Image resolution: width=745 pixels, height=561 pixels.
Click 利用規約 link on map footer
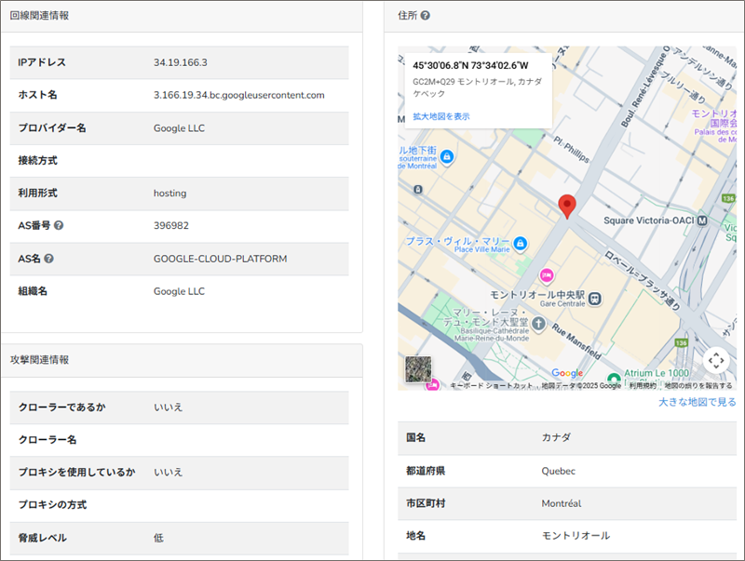[x=642, y=385]
